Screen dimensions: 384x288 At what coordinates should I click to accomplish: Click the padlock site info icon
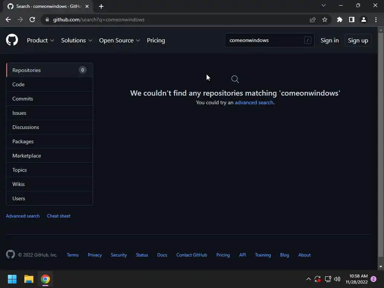coord(47,19)
